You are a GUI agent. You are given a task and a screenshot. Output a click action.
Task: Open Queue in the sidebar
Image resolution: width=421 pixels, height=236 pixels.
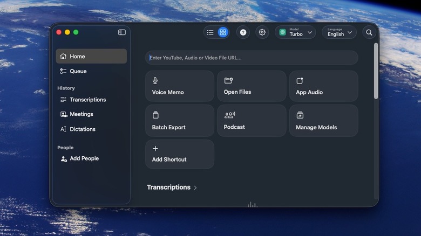click(x=91, y=71)
